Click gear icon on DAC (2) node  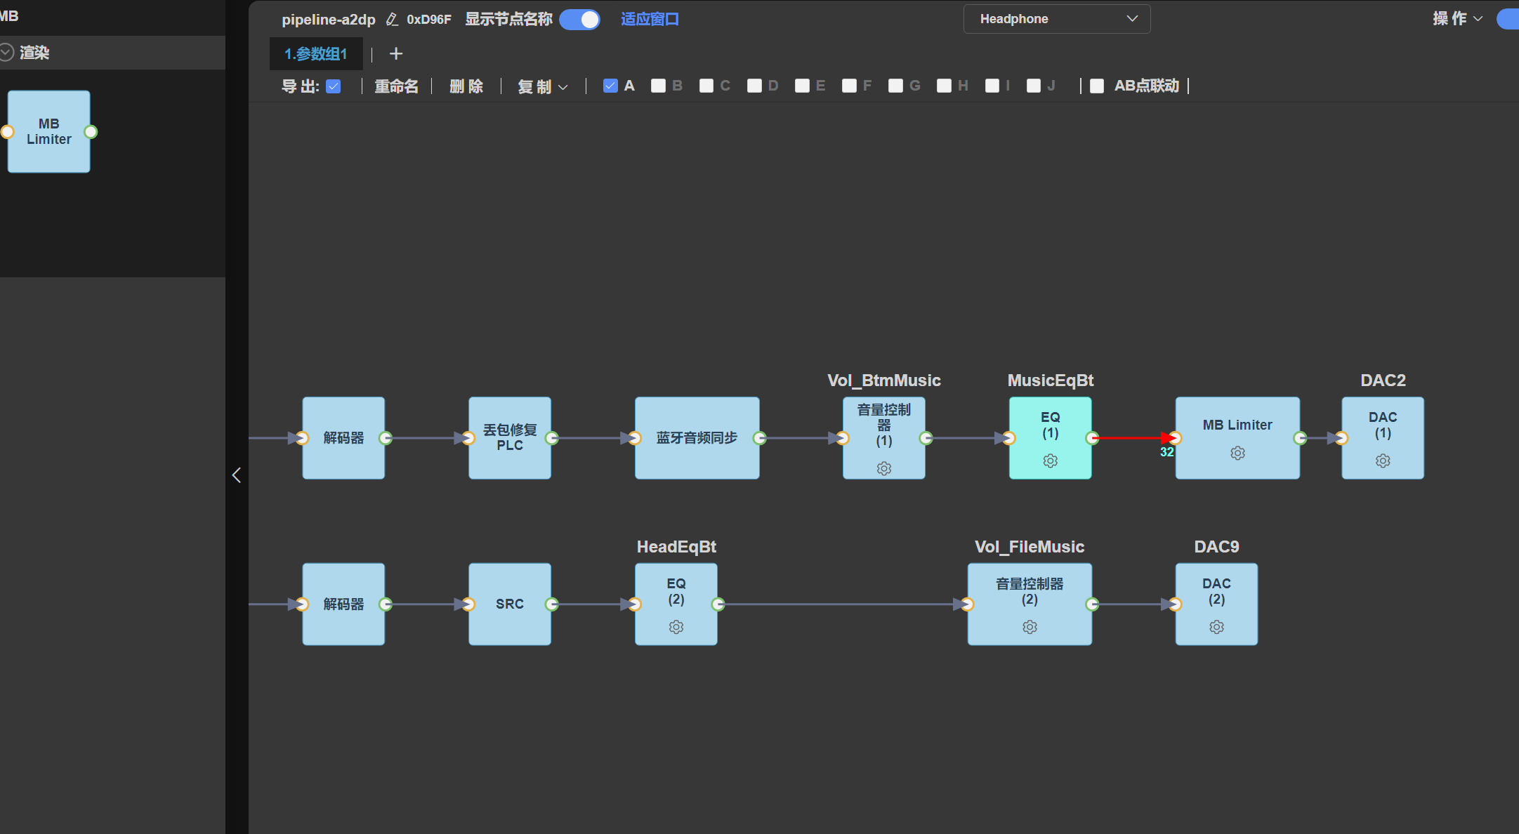click(x=1216, y=627)
